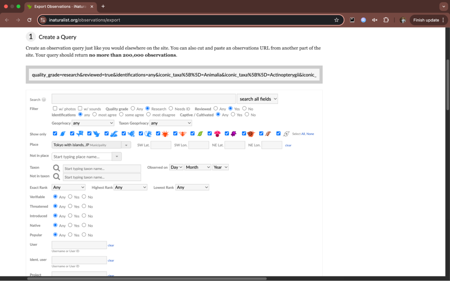Screen dimensions: 450x281
Task: Set Threatened filter to Yes
Action: click(70, 206)
